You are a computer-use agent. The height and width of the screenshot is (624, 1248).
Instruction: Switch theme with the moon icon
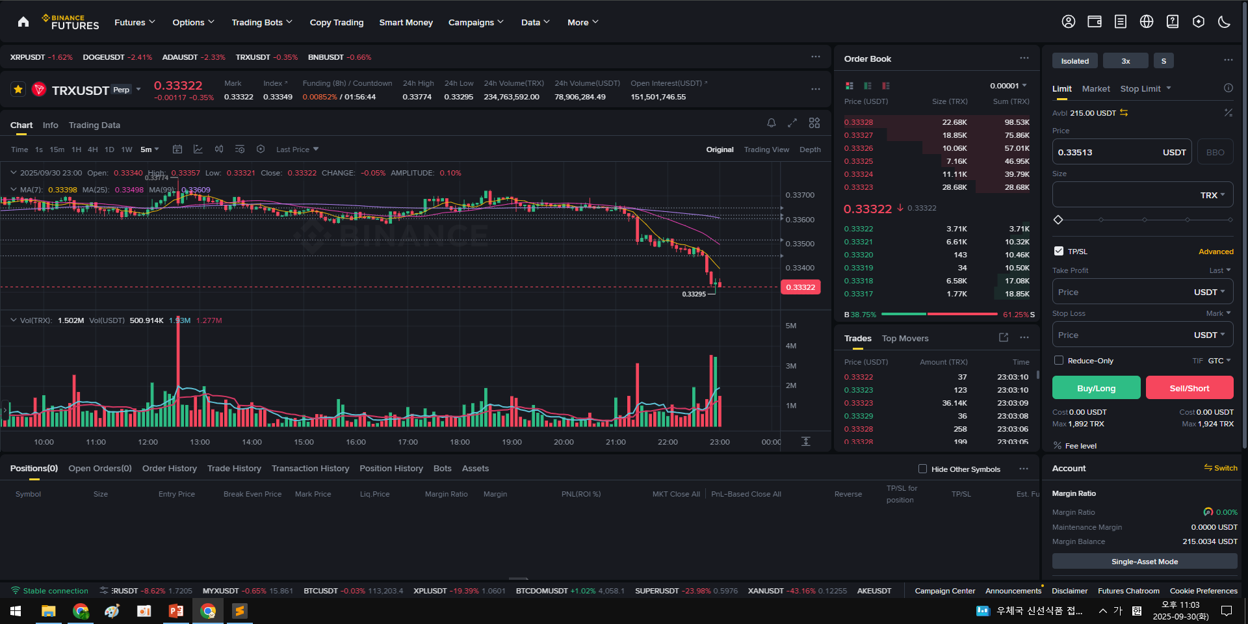(1225, 22)
